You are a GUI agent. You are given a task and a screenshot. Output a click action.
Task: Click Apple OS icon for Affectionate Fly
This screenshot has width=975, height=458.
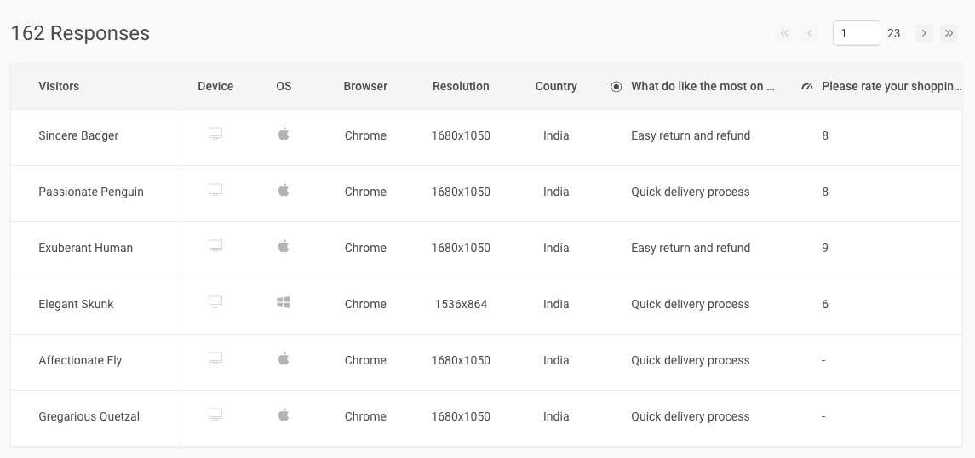[284, 359]
